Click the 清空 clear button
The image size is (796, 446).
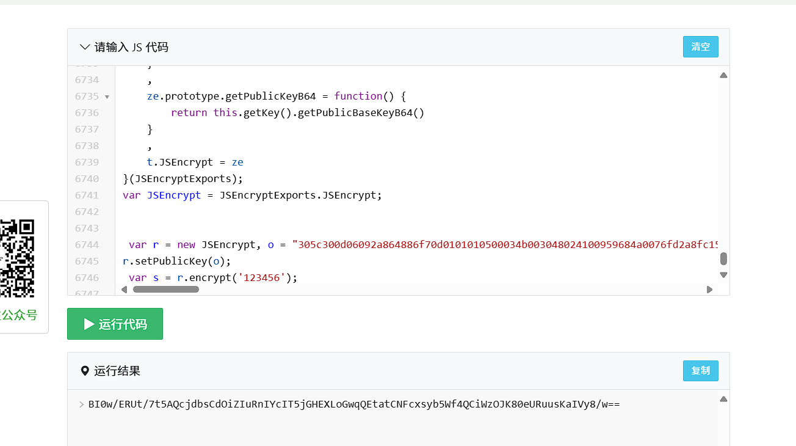[700, 47]
